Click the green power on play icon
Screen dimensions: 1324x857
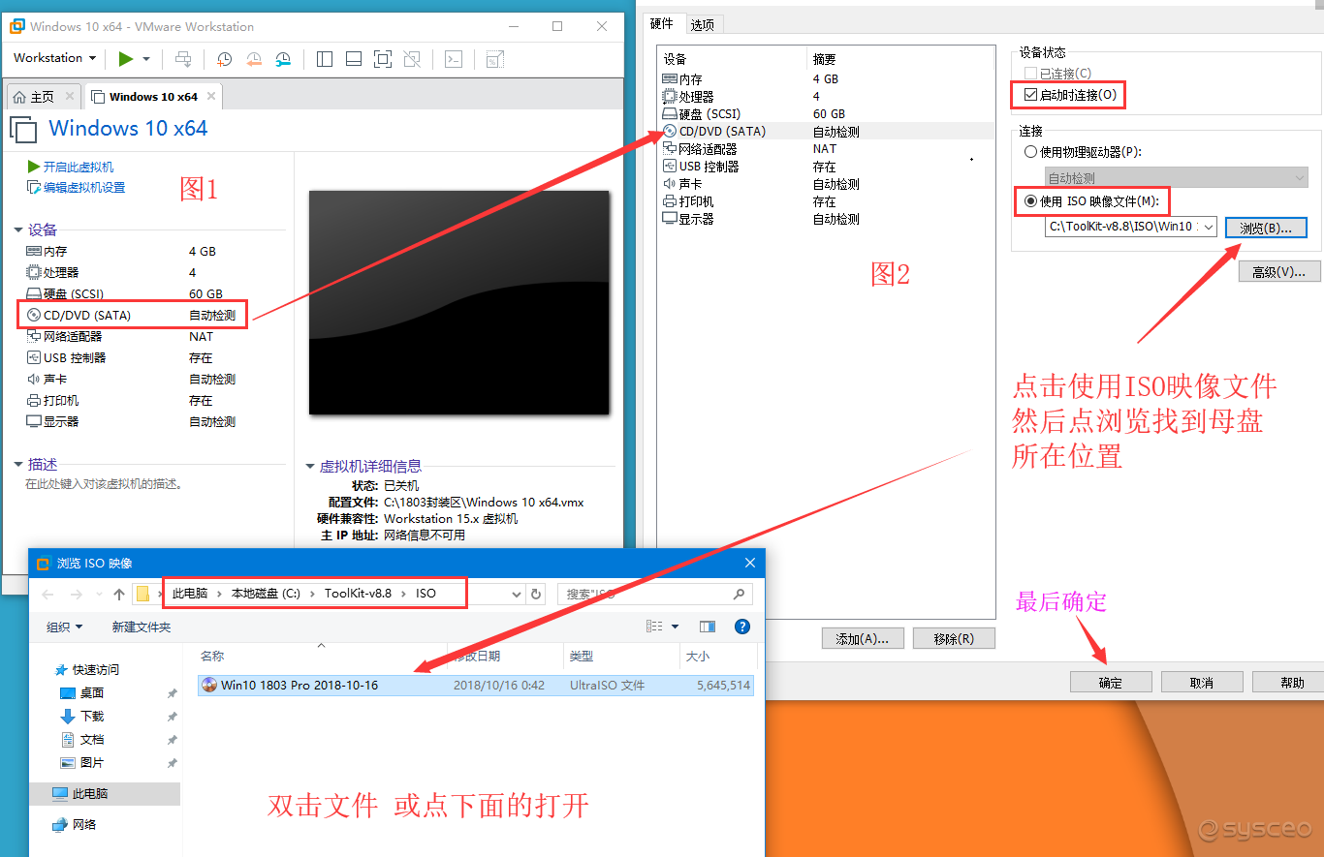tap(126, 59)
